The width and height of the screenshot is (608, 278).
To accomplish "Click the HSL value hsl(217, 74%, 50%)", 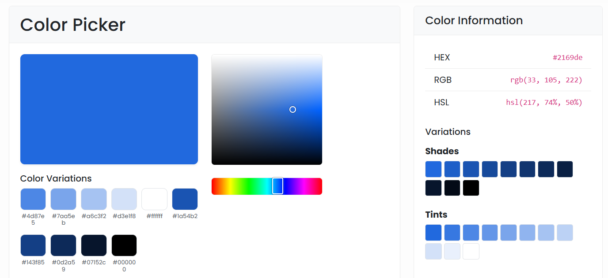I will click(544, 102).
